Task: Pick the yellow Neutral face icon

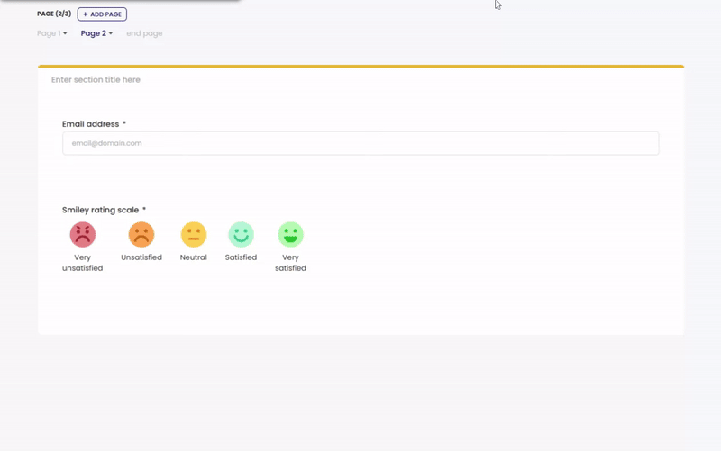Action: coord(194,235)
